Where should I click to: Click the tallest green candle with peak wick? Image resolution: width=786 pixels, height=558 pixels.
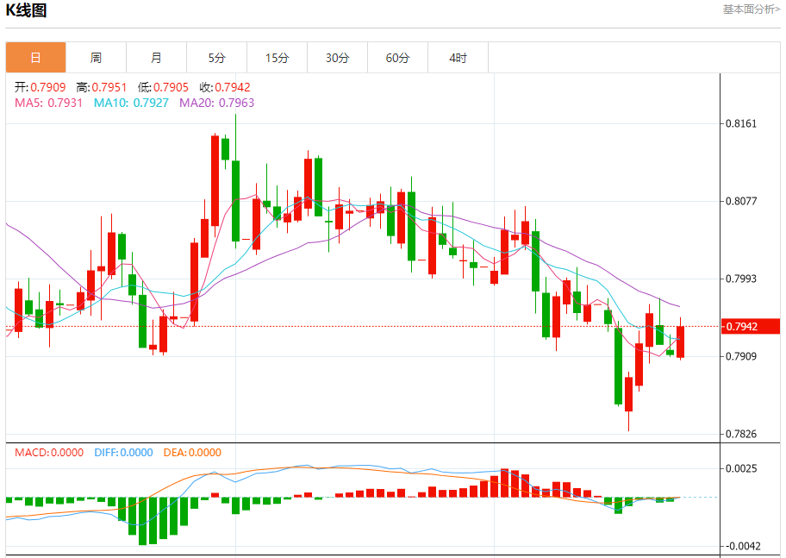click(235, 201)
